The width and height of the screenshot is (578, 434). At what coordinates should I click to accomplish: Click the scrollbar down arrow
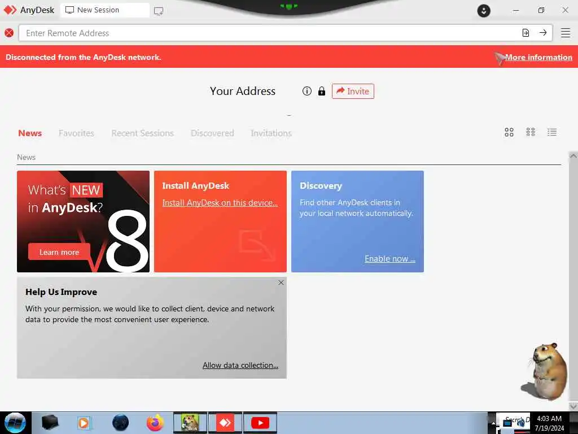(x=573, y=406)
